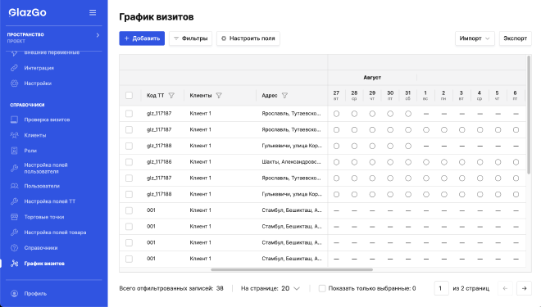Filter by Код ТТ column funnel icon
The height and width of the screenshot is (307, 541).
[171, 96]
